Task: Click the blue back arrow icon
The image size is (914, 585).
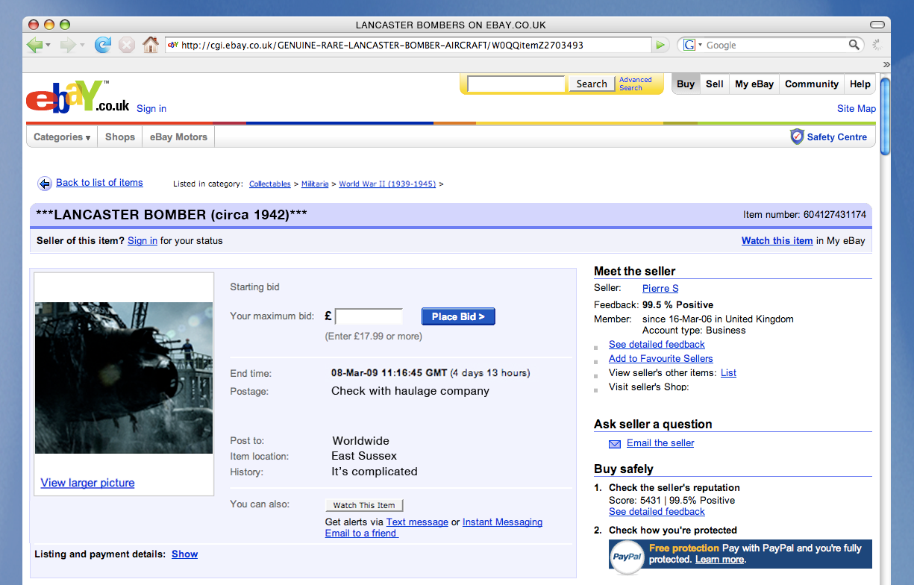Action: [45, 183]
